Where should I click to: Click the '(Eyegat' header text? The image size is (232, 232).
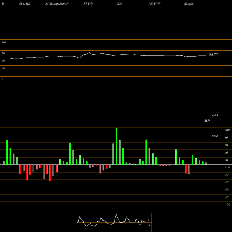(x=189, y=4)
